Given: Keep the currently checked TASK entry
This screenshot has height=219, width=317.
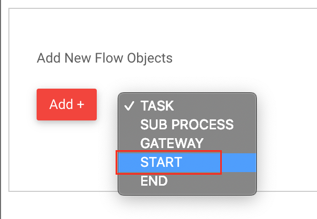Looking at the screenshot, I should tap(157, 106).
